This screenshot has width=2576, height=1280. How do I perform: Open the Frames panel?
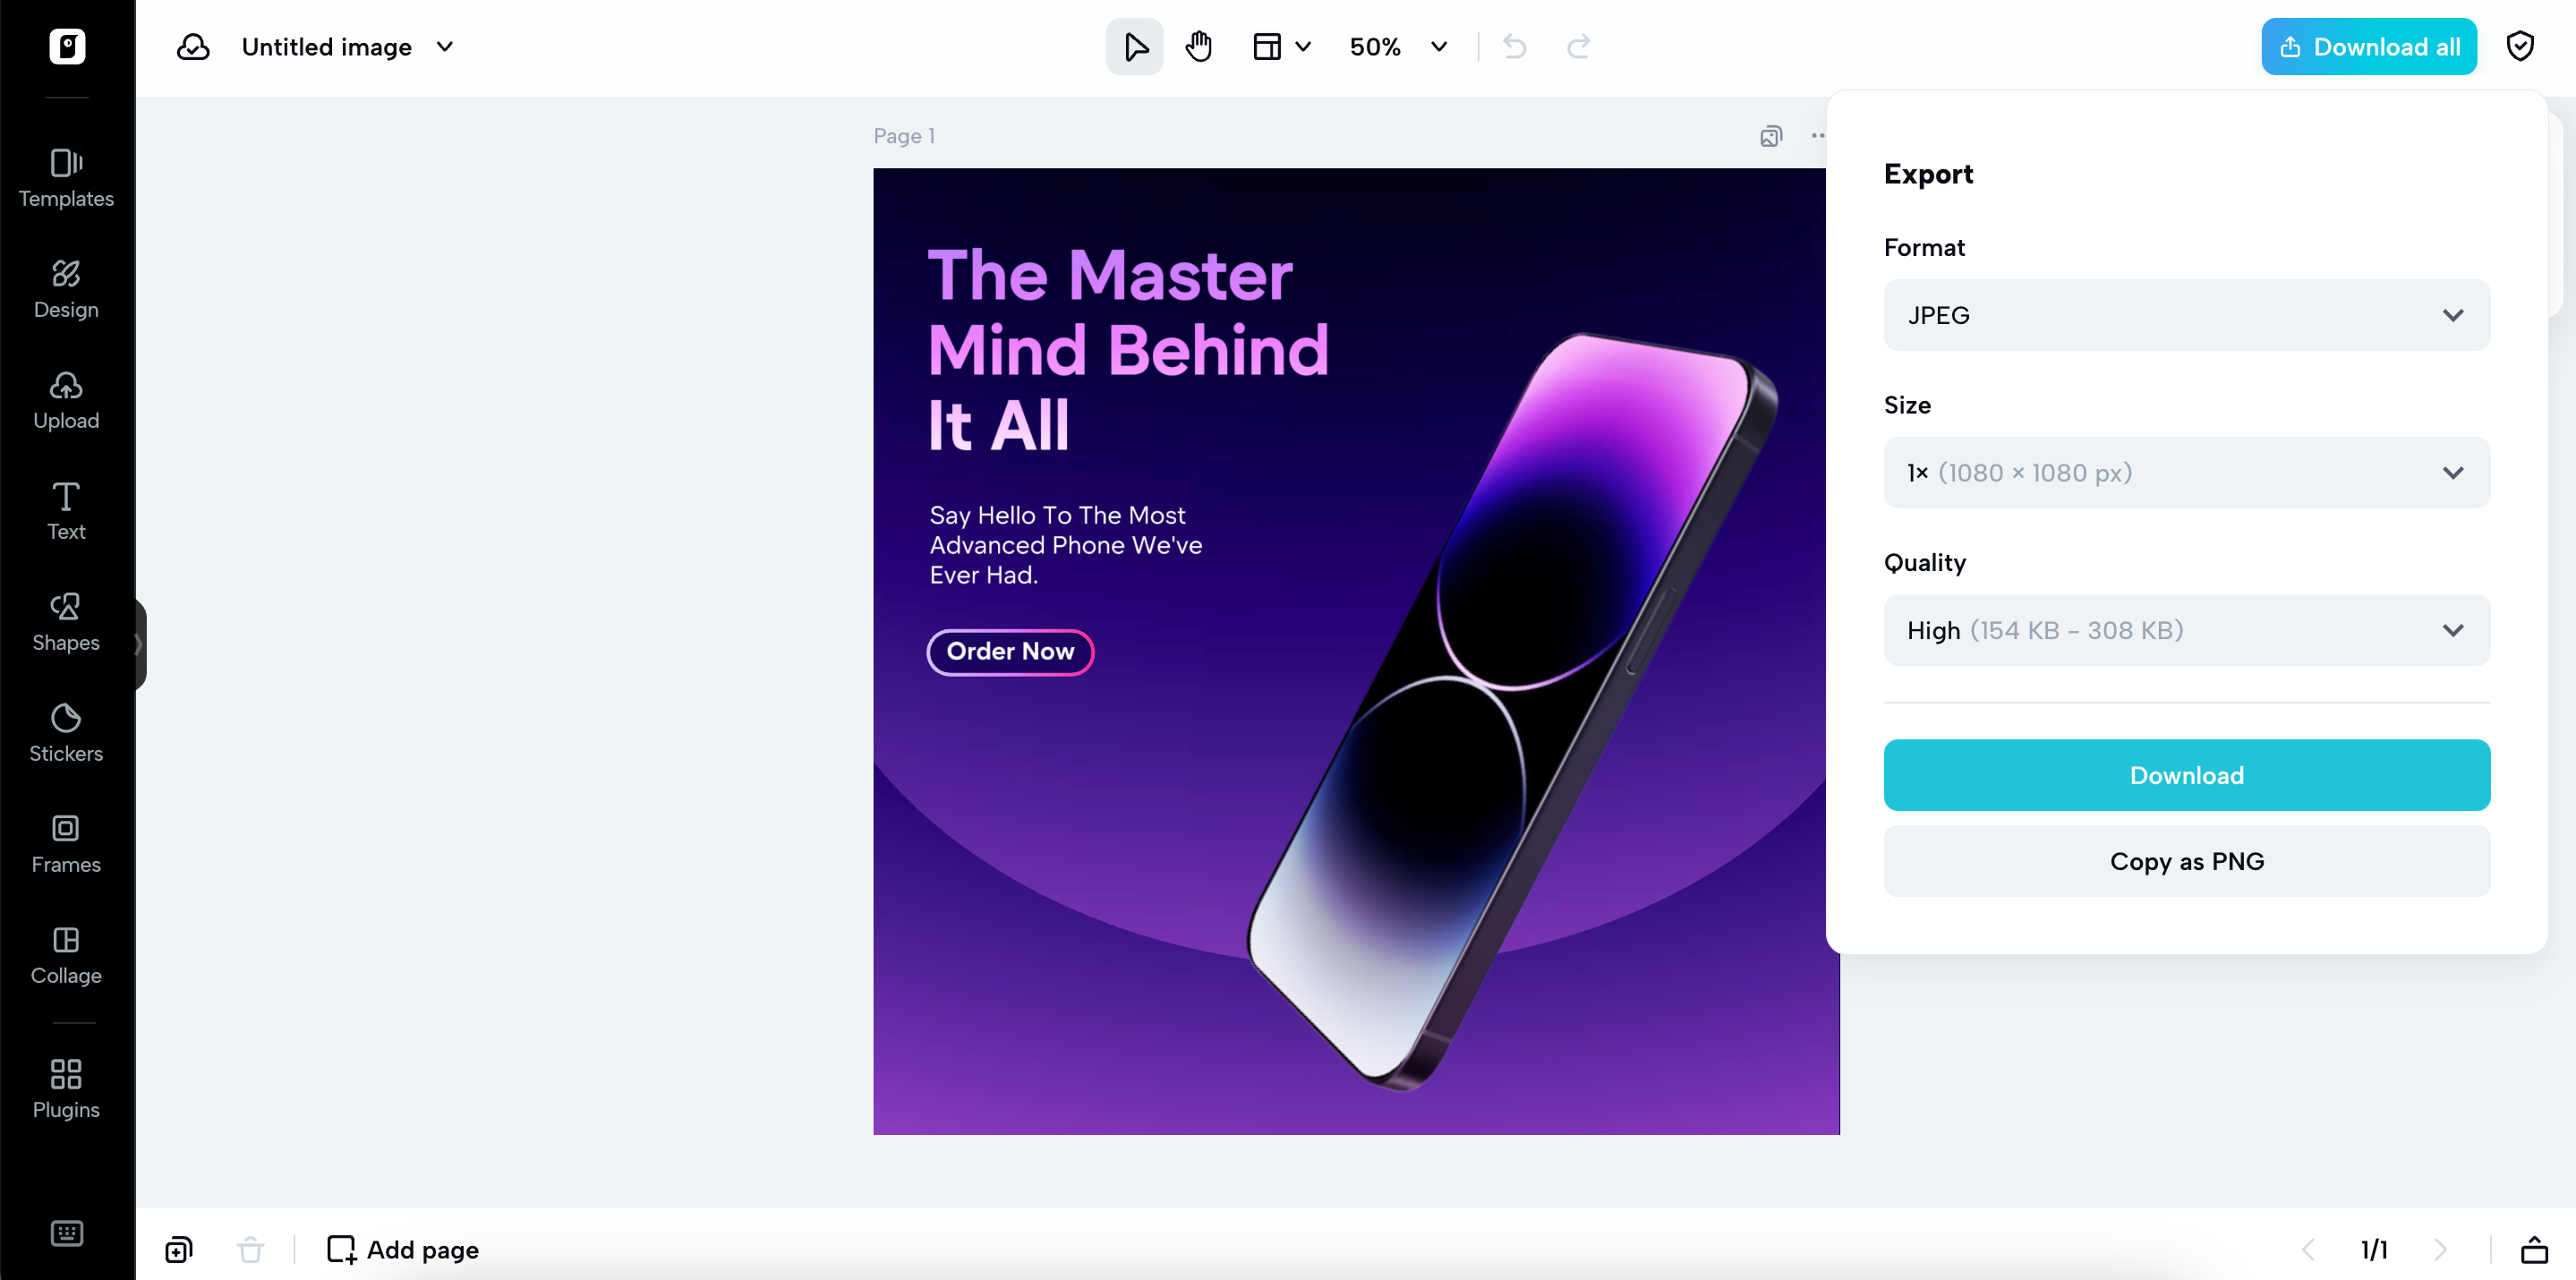66,844
